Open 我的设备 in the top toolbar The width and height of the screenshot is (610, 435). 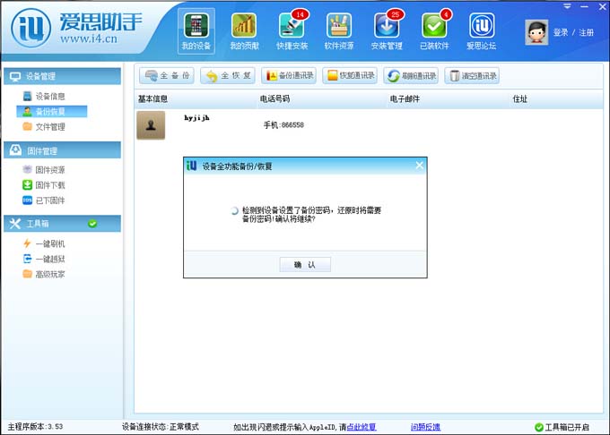pos(196,31)
